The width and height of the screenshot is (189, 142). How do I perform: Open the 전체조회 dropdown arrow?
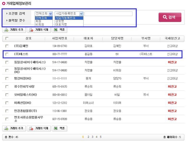click(x=50, y=13)
